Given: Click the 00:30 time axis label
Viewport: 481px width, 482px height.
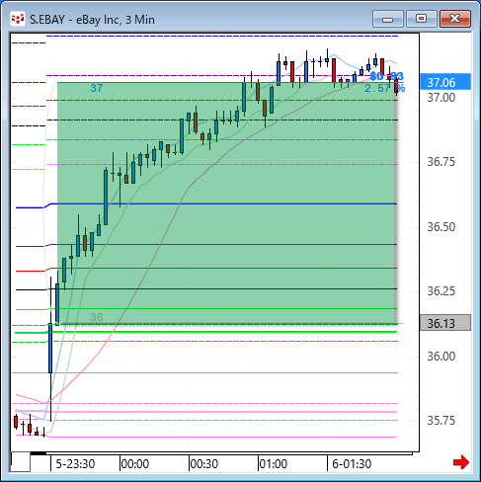Looking at the screenshot, I should [204, 464].
